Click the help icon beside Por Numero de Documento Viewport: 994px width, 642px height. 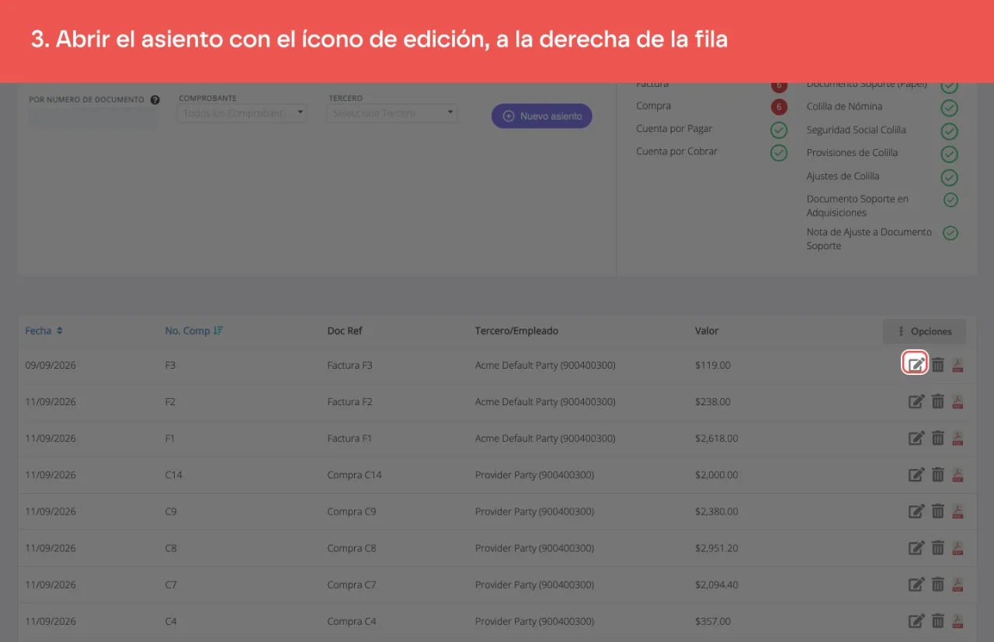tap(155, 99)
